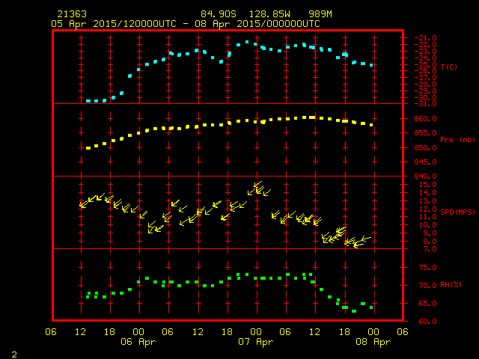The image size is (479, 359).
Task: Click the T(C) axis title
Action: pyautogui.click(x=449, y=67)
